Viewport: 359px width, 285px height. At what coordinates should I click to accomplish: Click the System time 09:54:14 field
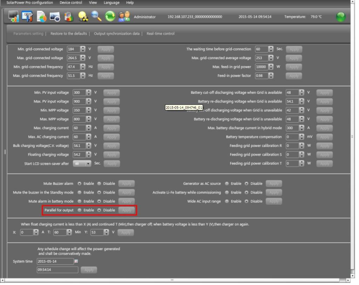(x=57, y=270)
